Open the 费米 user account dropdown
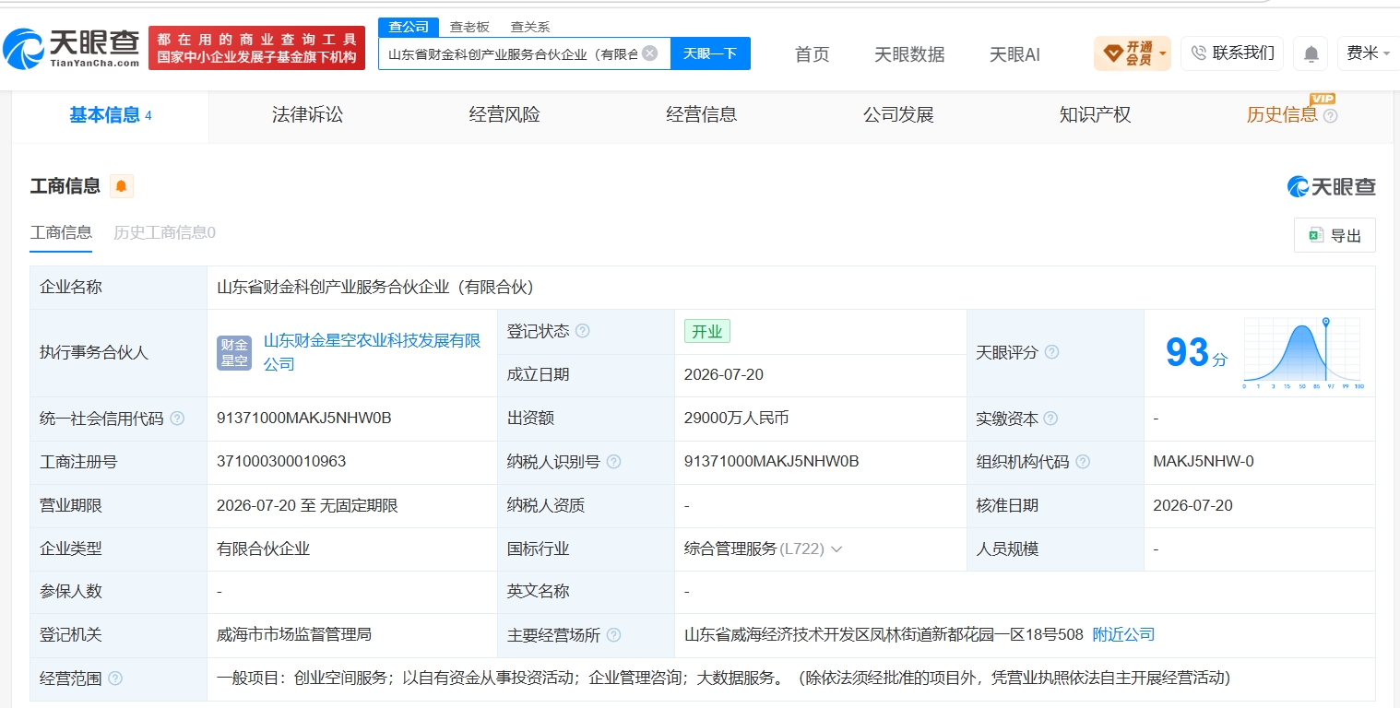The image size is (1400, 708). click(x=1368, y=53)
